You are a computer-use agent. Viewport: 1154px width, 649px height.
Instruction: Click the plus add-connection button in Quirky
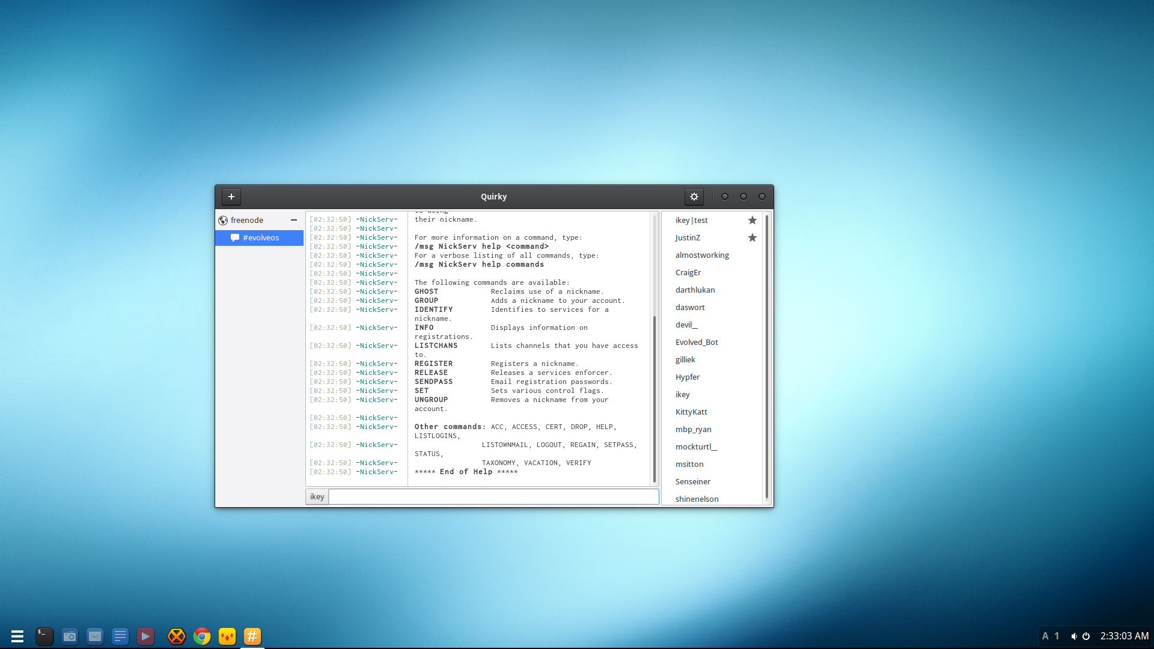click(231, 197)
